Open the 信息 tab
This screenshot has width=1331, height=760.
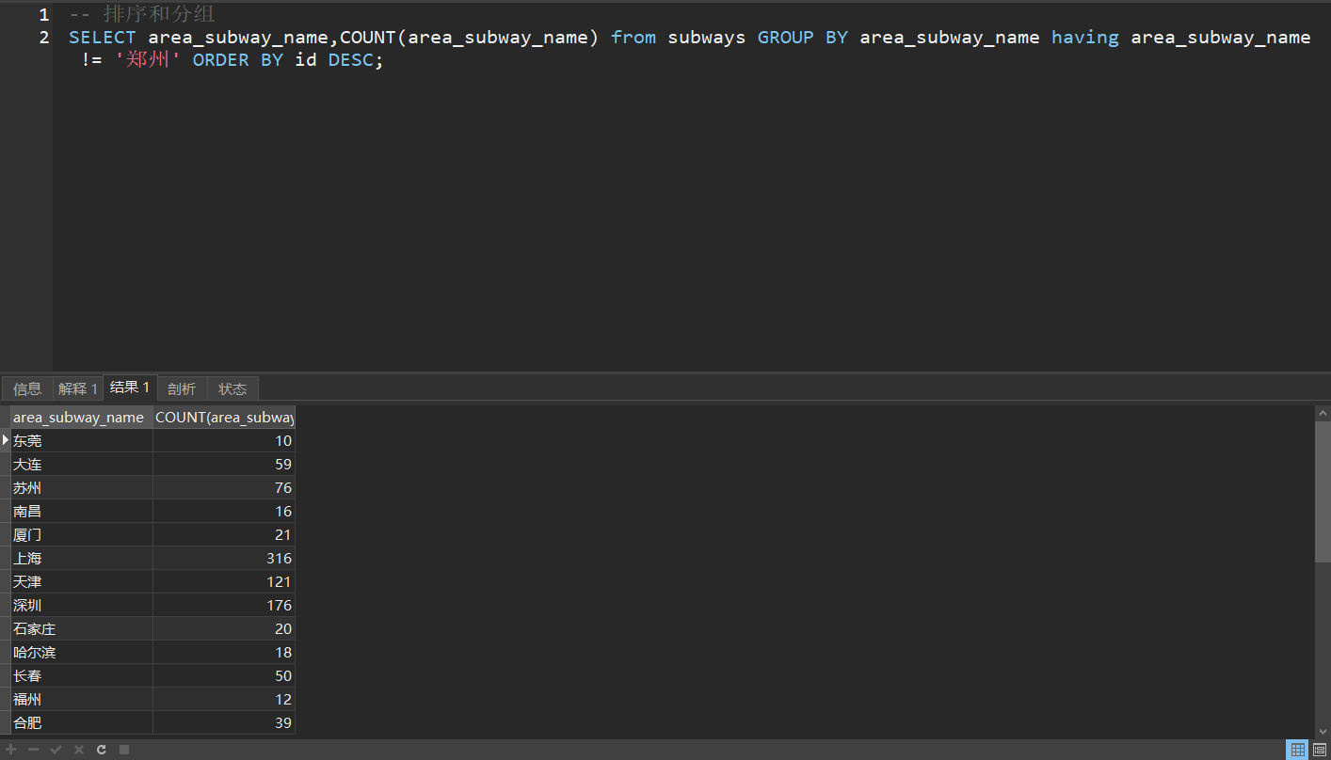[x=27, y=388]
